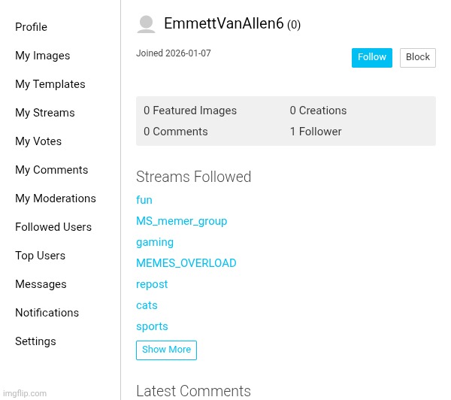
Task: Open the MS_memer_group stream
Action: (x=181, y=221)
